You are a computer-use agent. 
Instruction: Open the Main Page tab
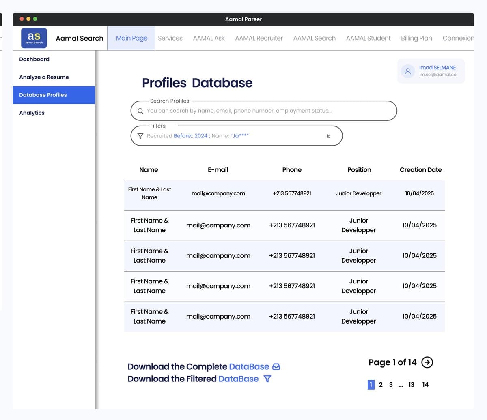[x=131, y=38]
